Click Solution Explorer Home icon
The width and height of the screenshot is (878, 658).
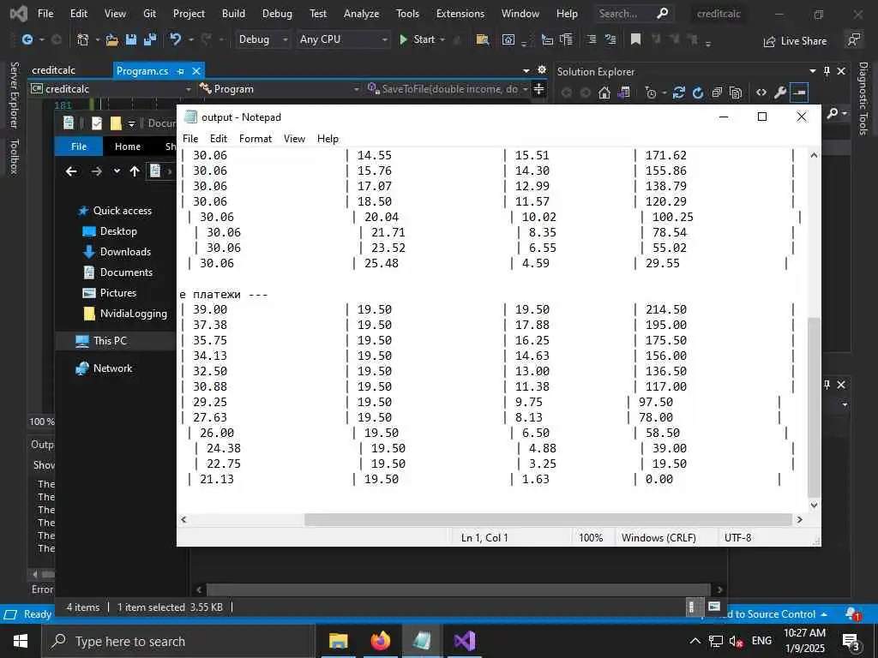click(x=604, y=93)
